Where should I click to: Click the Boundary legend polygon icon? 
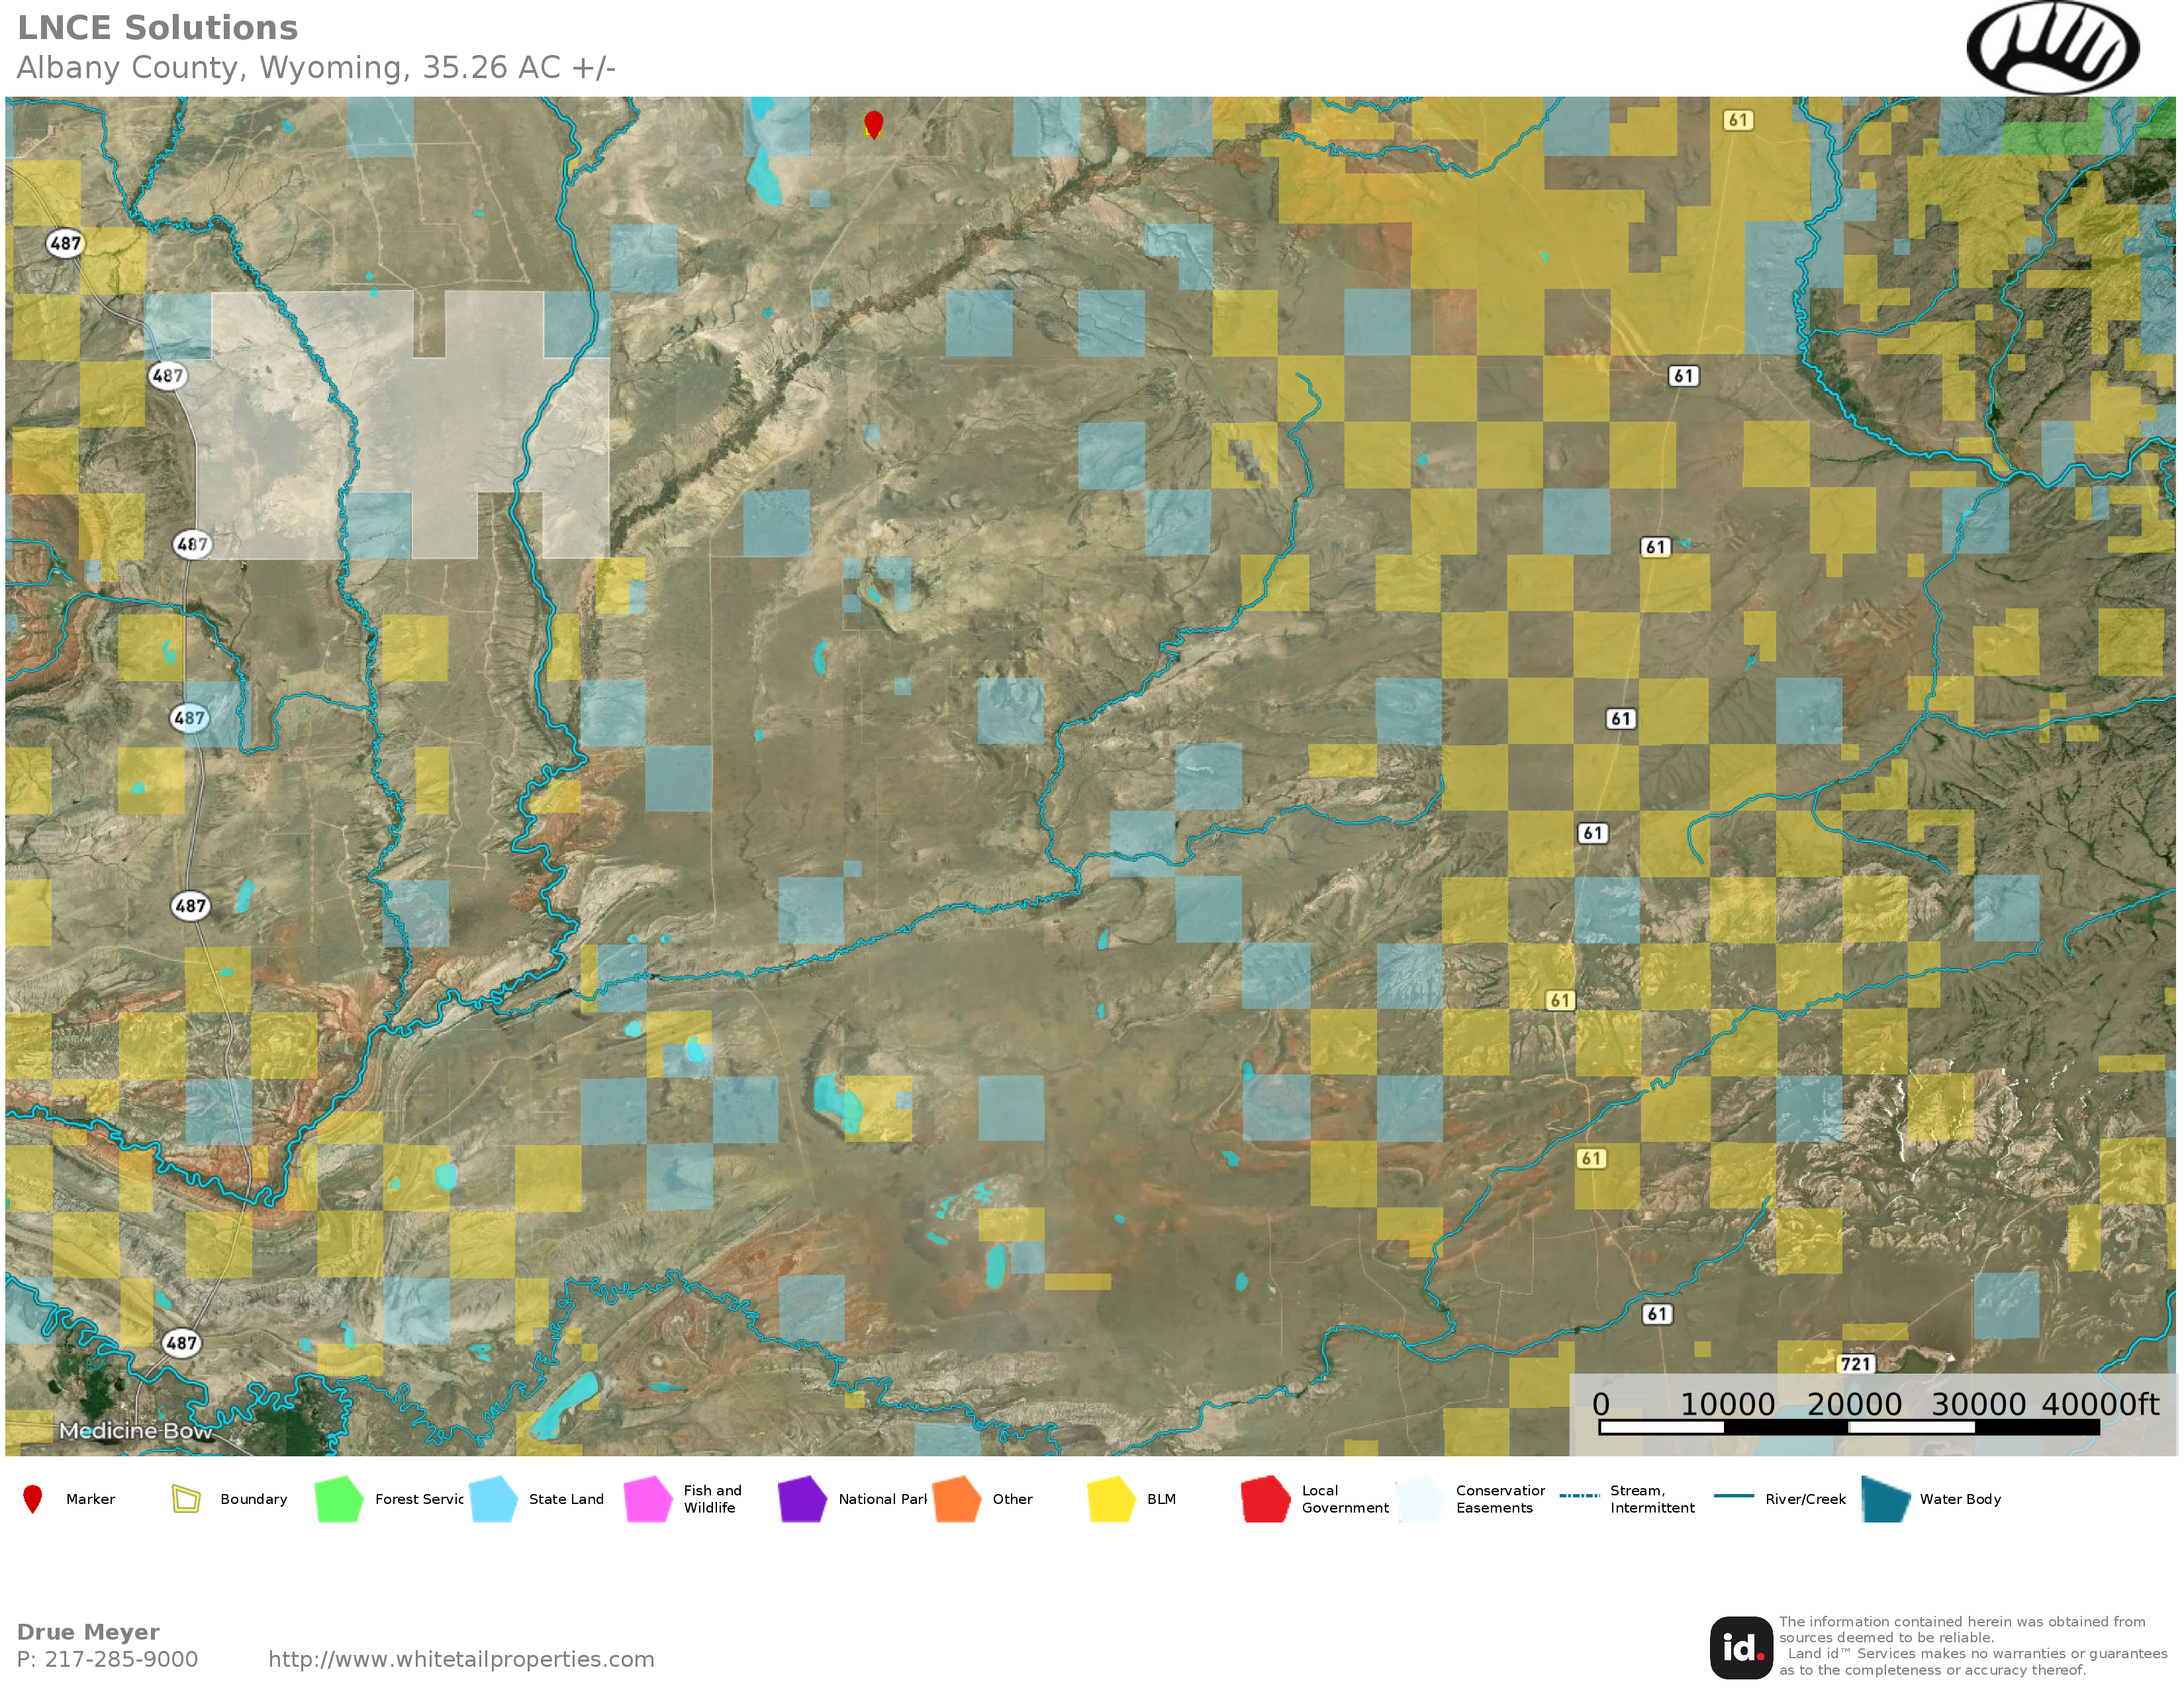click(186, 1499)
